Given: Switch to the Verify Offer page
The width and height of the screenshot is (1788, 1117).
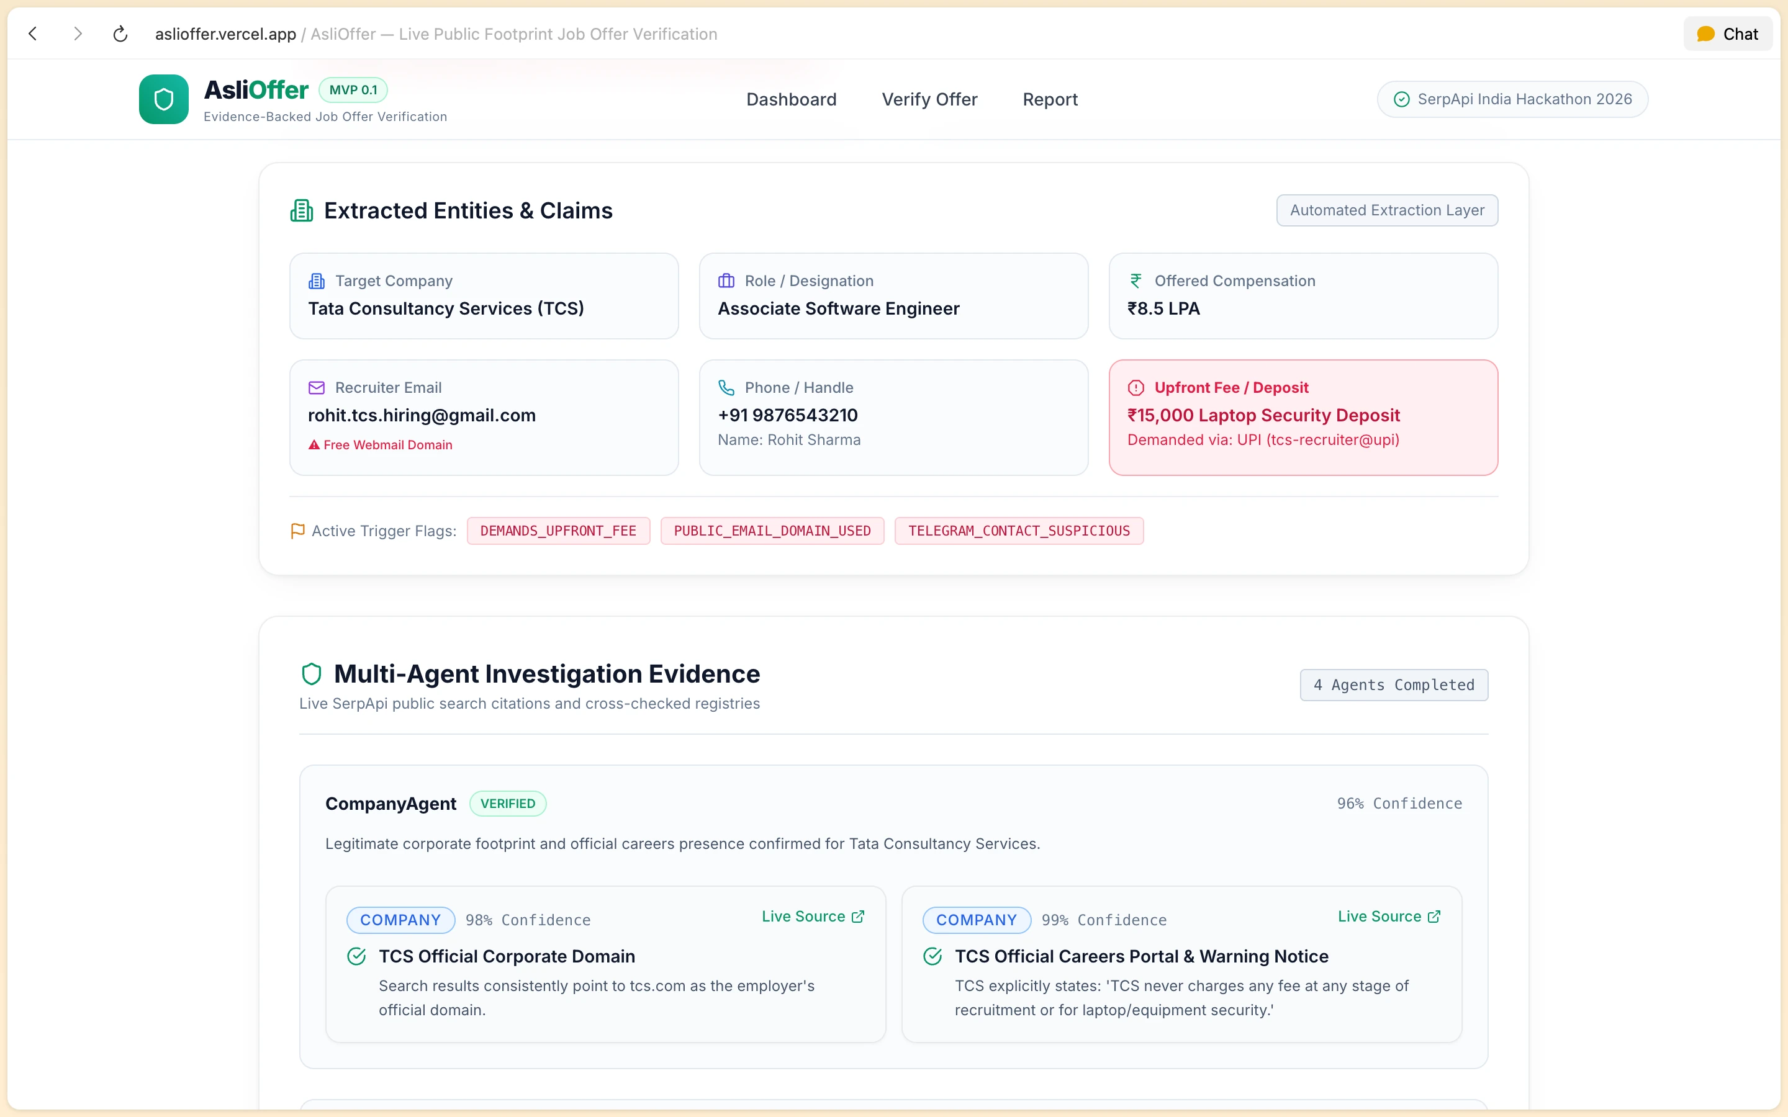Looking at the screenshot, I should tap(929, 99).
